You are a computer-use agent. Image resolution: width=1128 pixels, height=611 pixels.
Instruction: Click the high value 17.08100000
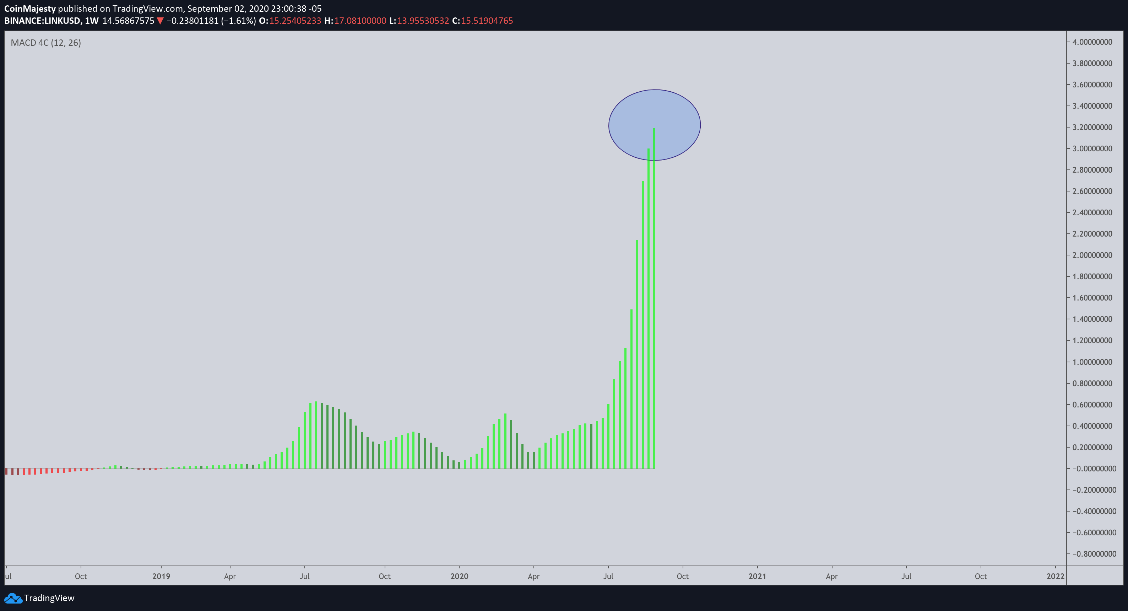pyautogui.click(x=360, y=21)
